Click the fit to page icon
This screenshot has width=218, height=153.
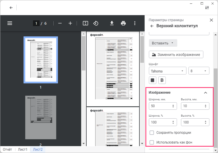[85, 23]
